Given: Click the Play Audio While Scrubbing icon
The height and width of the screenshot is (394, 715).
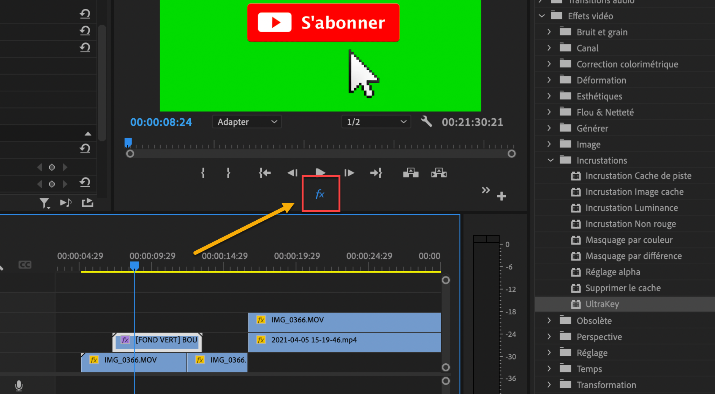Looking at the screenshot, I should 66,202.
